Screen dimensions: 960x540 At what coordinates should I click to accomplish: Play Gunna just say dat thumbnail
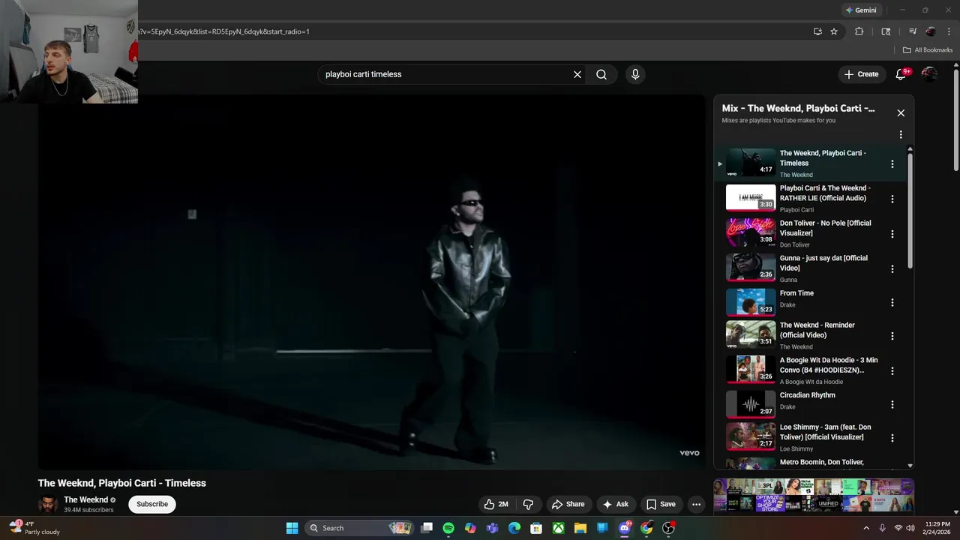[751, 268]
